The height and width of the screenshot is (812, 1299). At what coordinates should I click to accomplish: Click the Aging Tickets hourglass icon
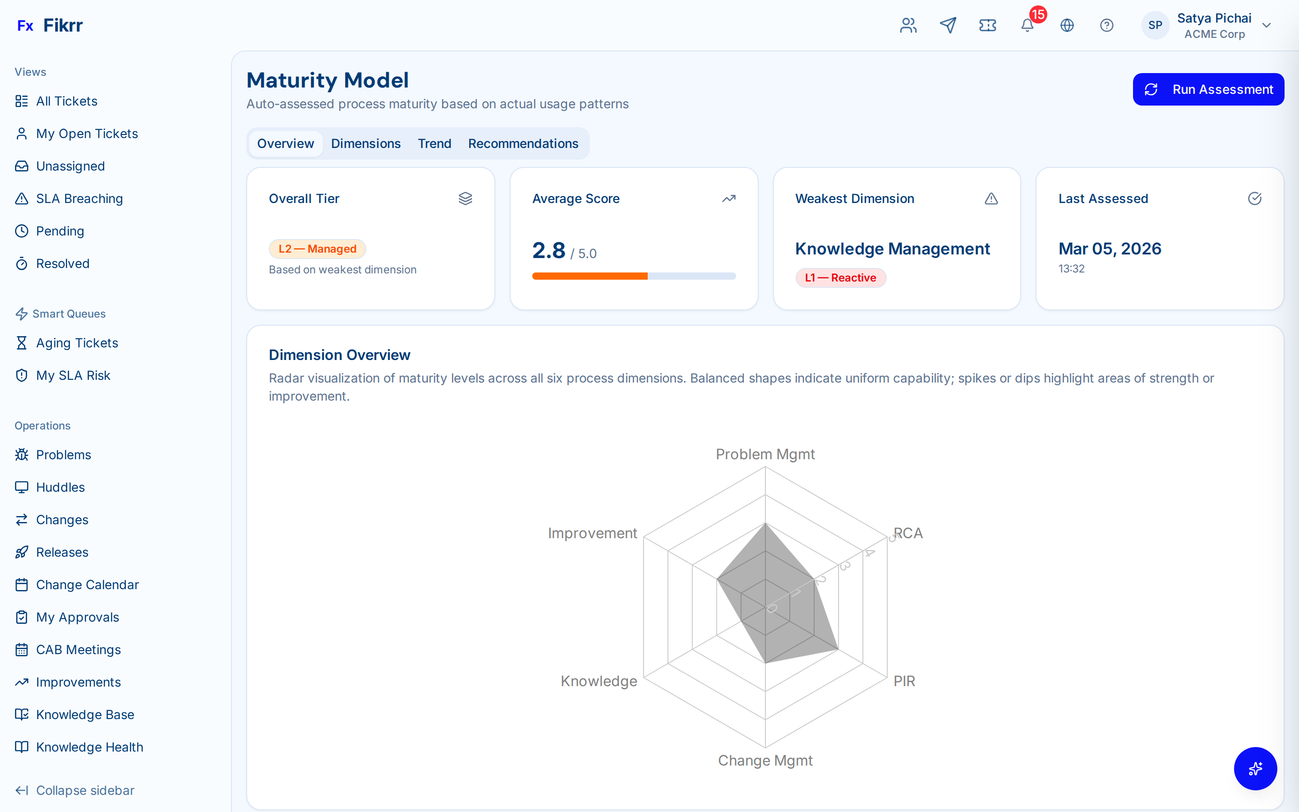pyautogui.click(x=22, y=343)
